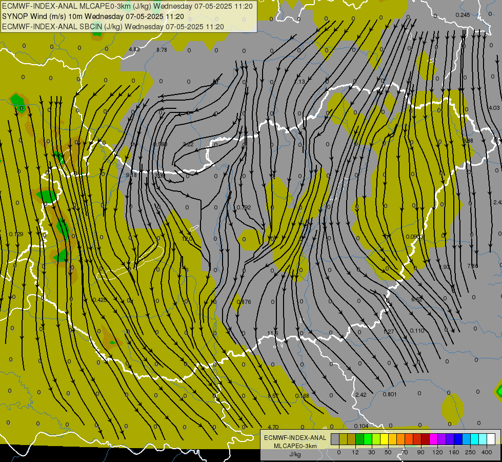Click the lime yellow-green legend swatch
The height and width of the screenshot is (462, 502).
point(376,439)
